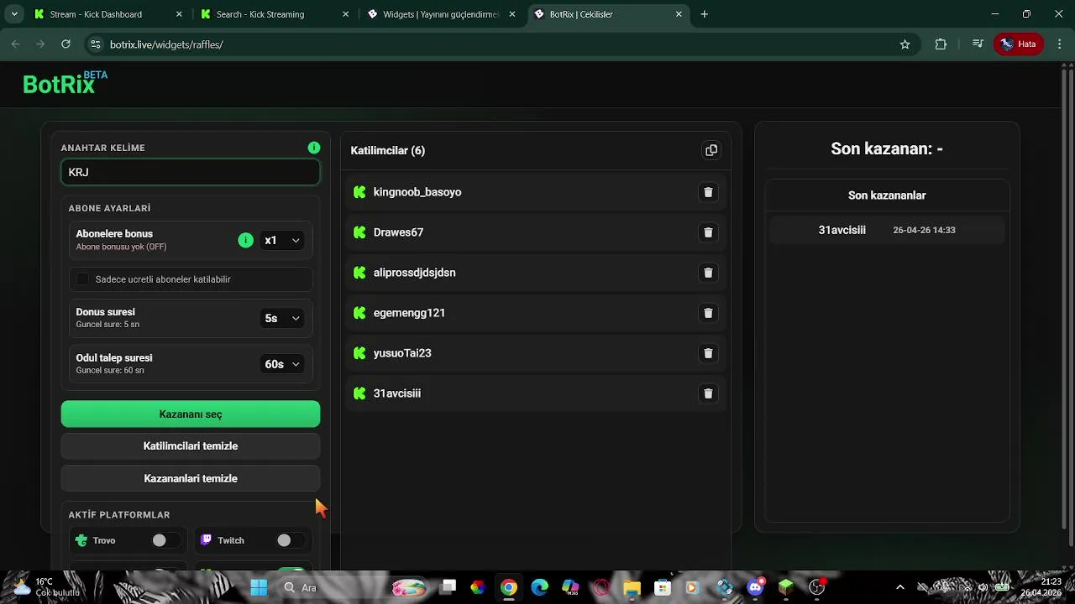Remove 31avcisiii using trash icon
Image resolution: width=1075 pixels, height=604 pixels.
point(708,393)
